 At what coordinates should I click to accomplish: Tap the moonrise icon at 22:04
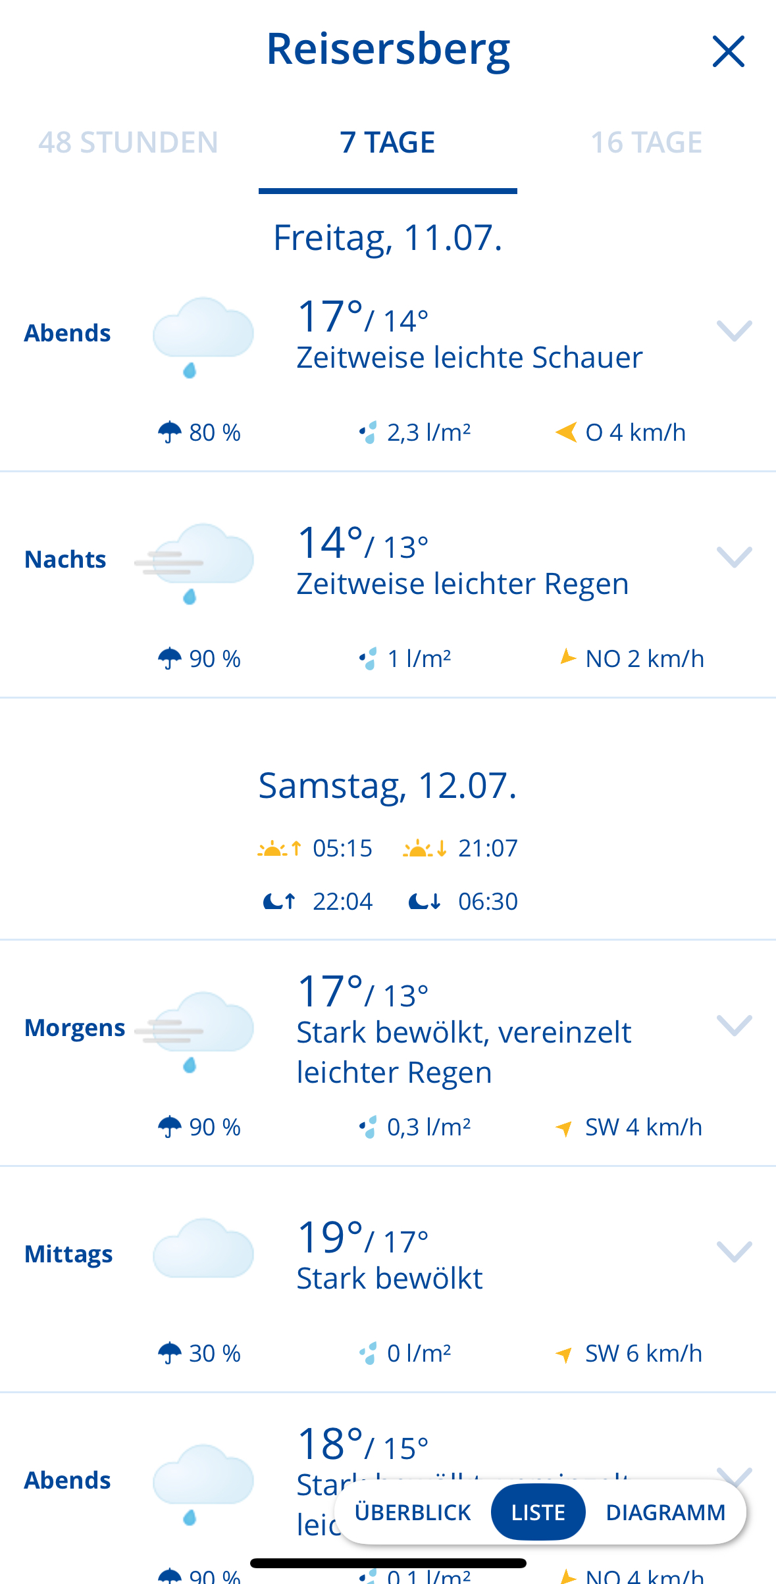(x=279, y=901)
